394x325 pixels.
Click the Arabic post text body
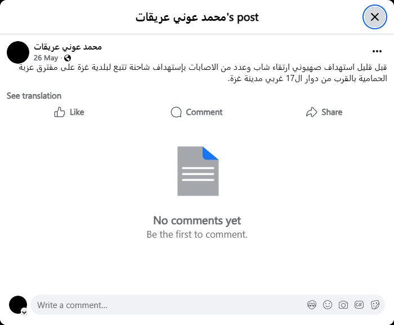203,73
